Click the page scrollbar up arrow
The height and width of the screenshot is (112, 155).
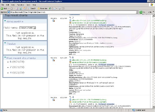click(153, 15)
